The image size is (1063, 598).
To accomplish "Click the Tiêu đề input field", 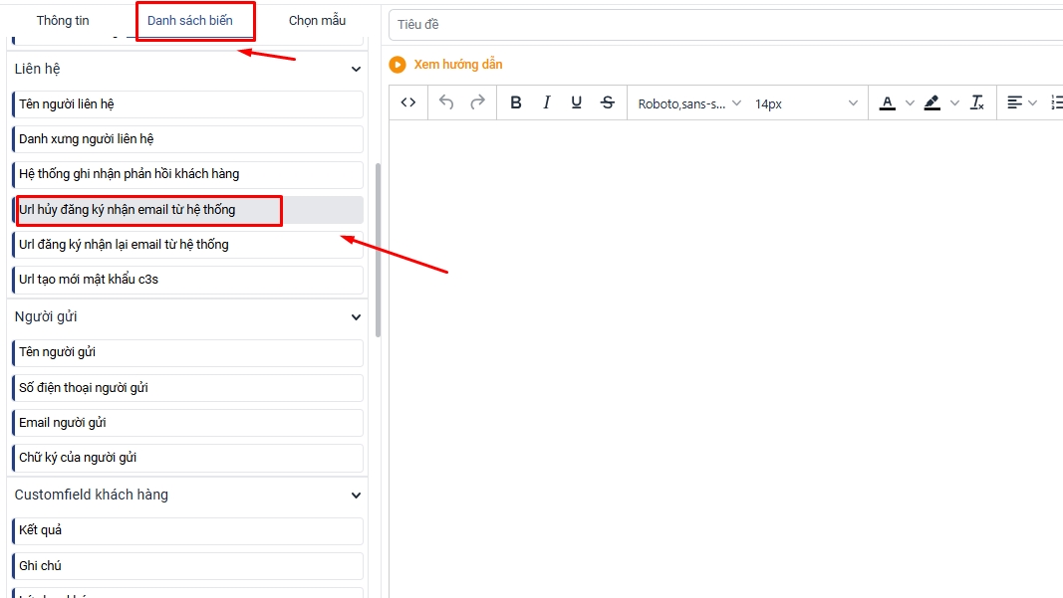I will 725,25.
